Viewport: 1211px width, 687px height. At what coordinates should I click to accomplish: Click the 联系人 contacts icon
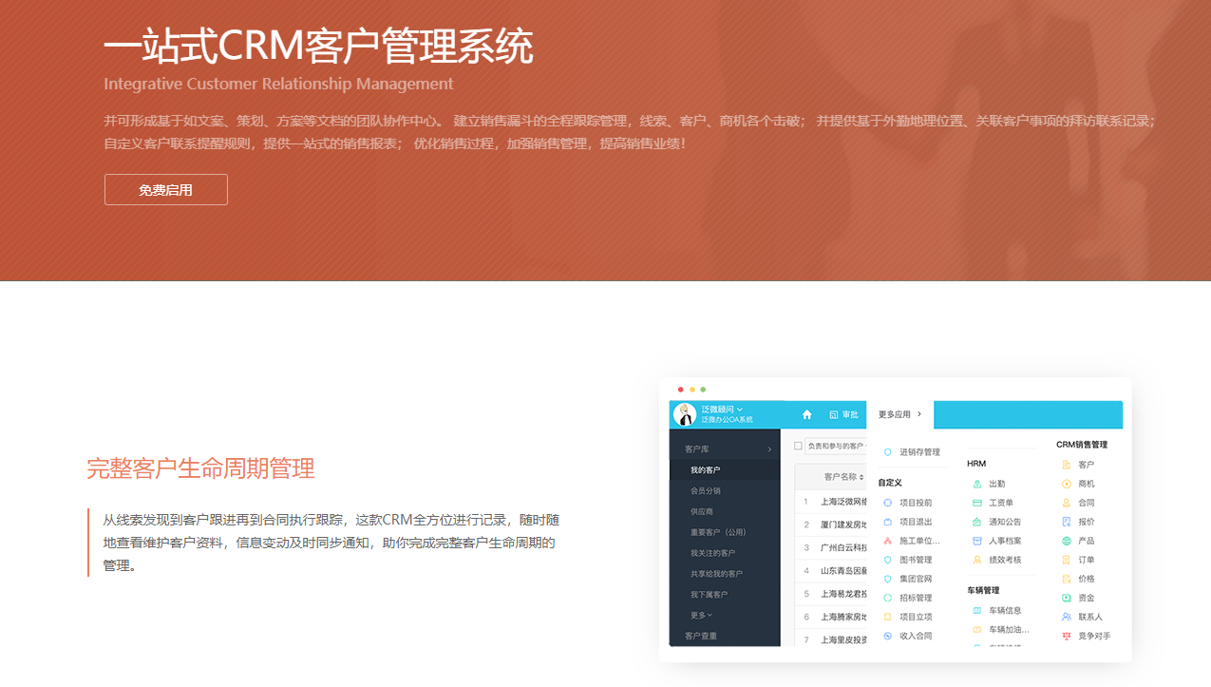[x=1067, y=617]
